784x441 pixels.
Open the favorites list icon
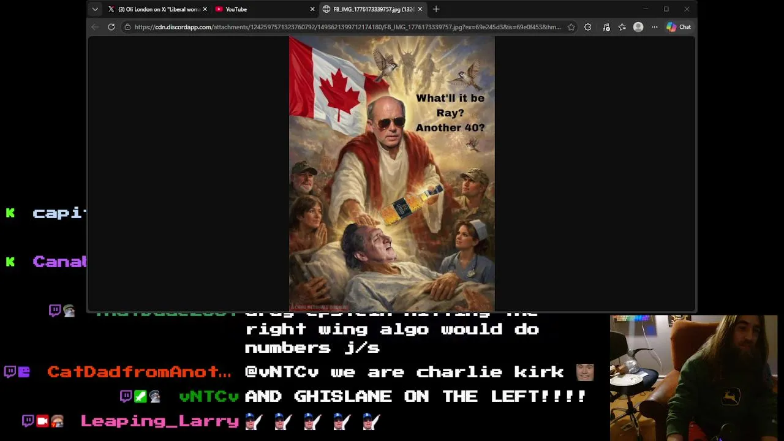click(x=622, y=27)
